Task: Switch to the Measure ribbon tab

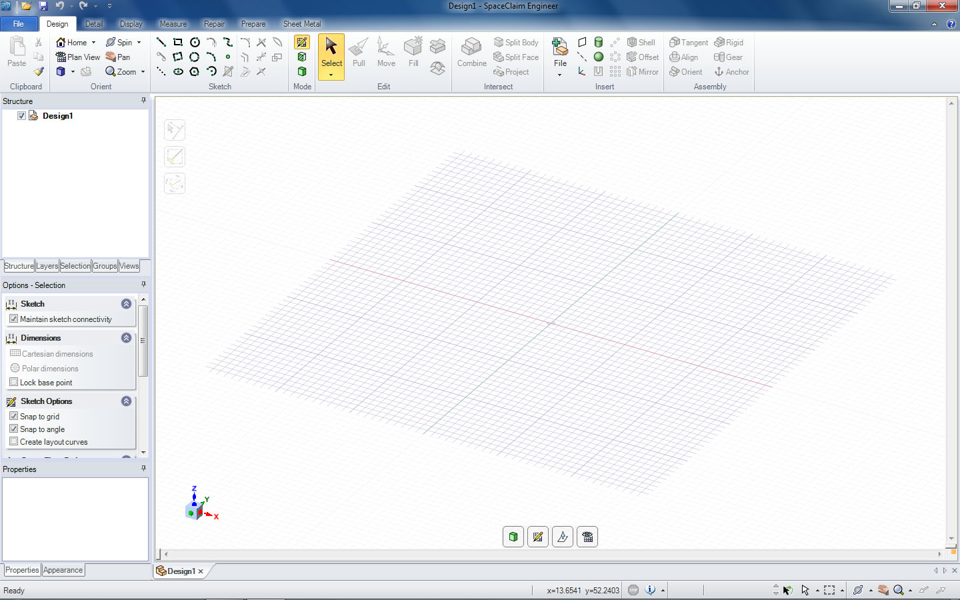Action: [173, 24]
